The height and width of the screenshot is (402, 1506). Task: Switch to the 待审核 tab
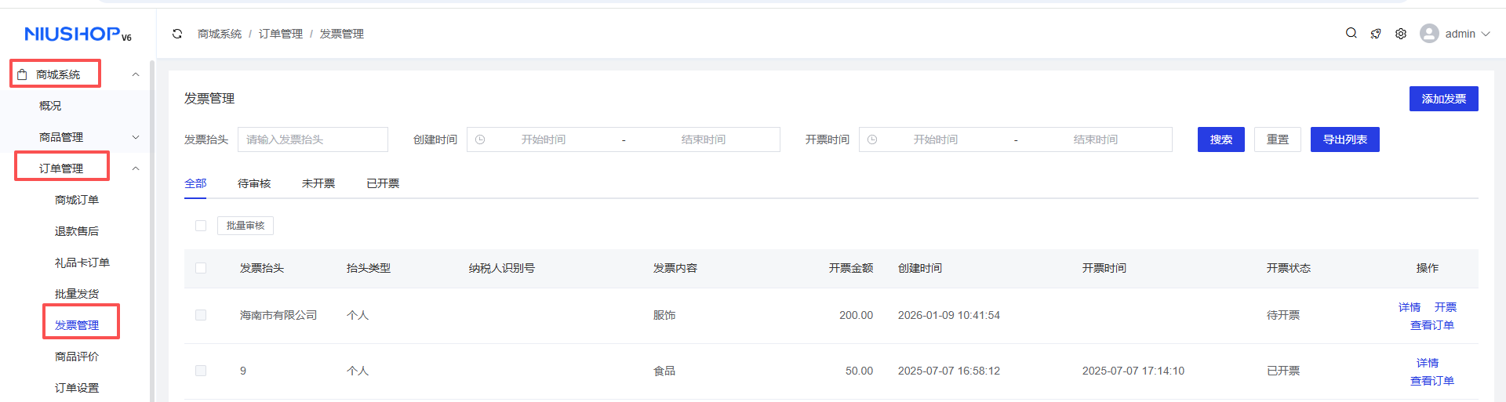(254, 183)
